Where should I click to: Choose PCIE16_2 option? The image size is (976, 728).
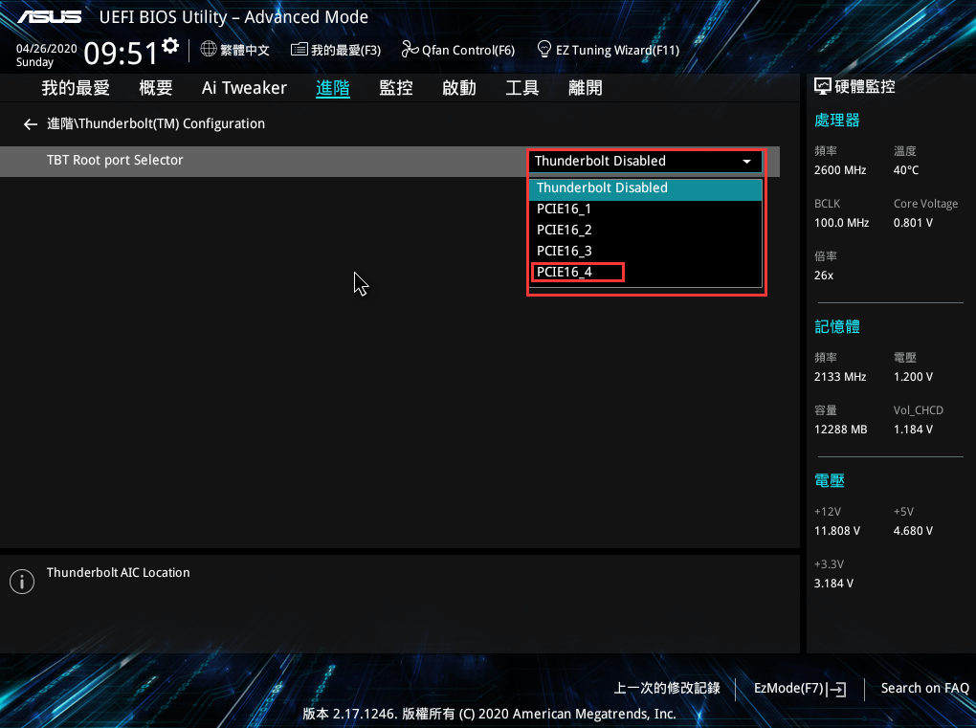point(564,231)
